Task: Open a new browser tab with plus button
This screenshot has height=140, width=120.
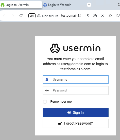Action: pos(89,5)
